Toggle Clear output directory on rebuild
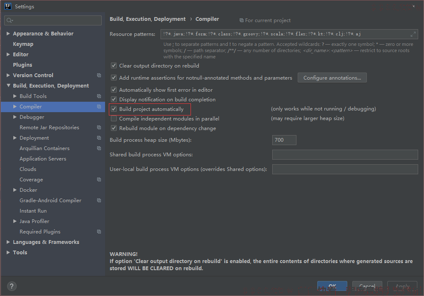The height and width of the screenshot is (296, 424). pyautogui.click(x=114, y=66)
